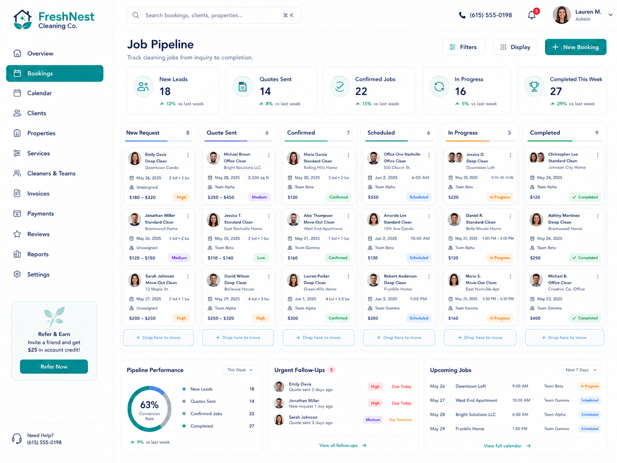Click Scheduled badge on Amanda Lee card
The height and width of the screenshot is (463, 617).
(x=419, y=258)
